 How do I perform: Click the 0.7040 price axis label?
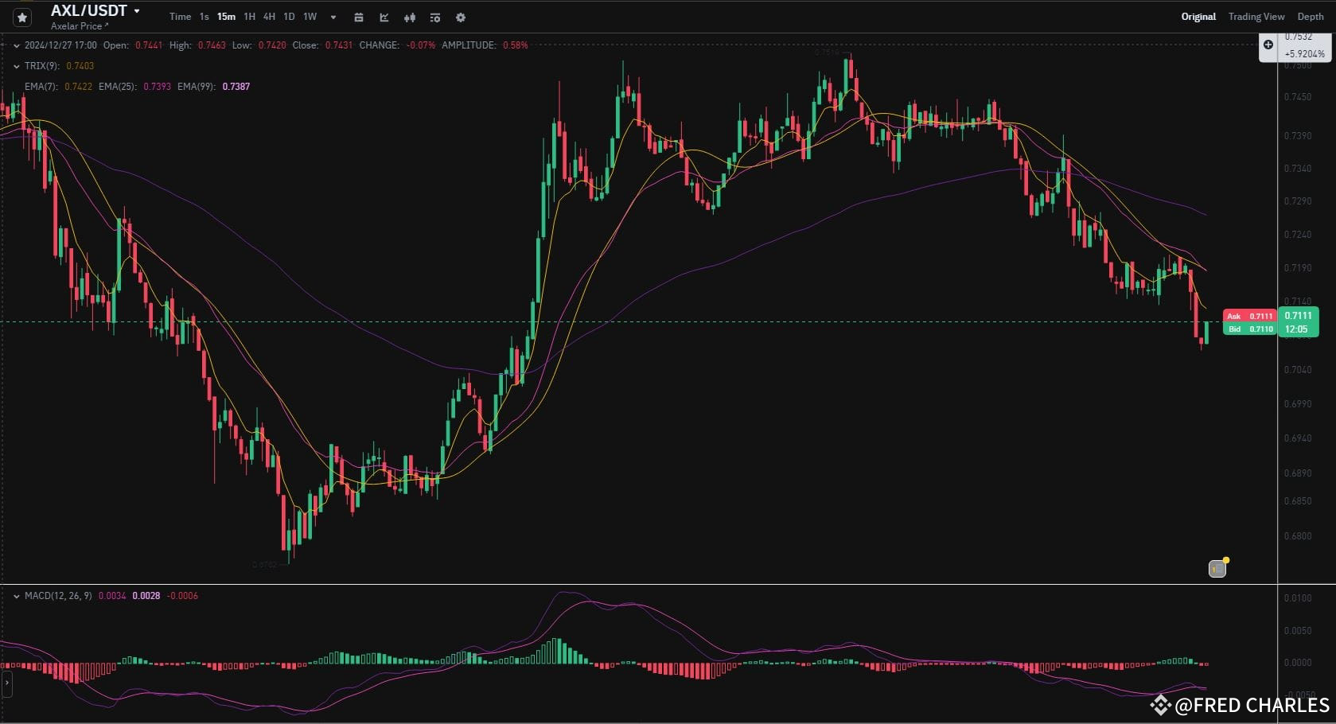(1298, 370)
